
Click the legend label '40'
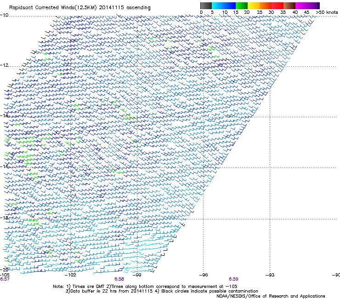pyautogui.click(x=295, y=12)
